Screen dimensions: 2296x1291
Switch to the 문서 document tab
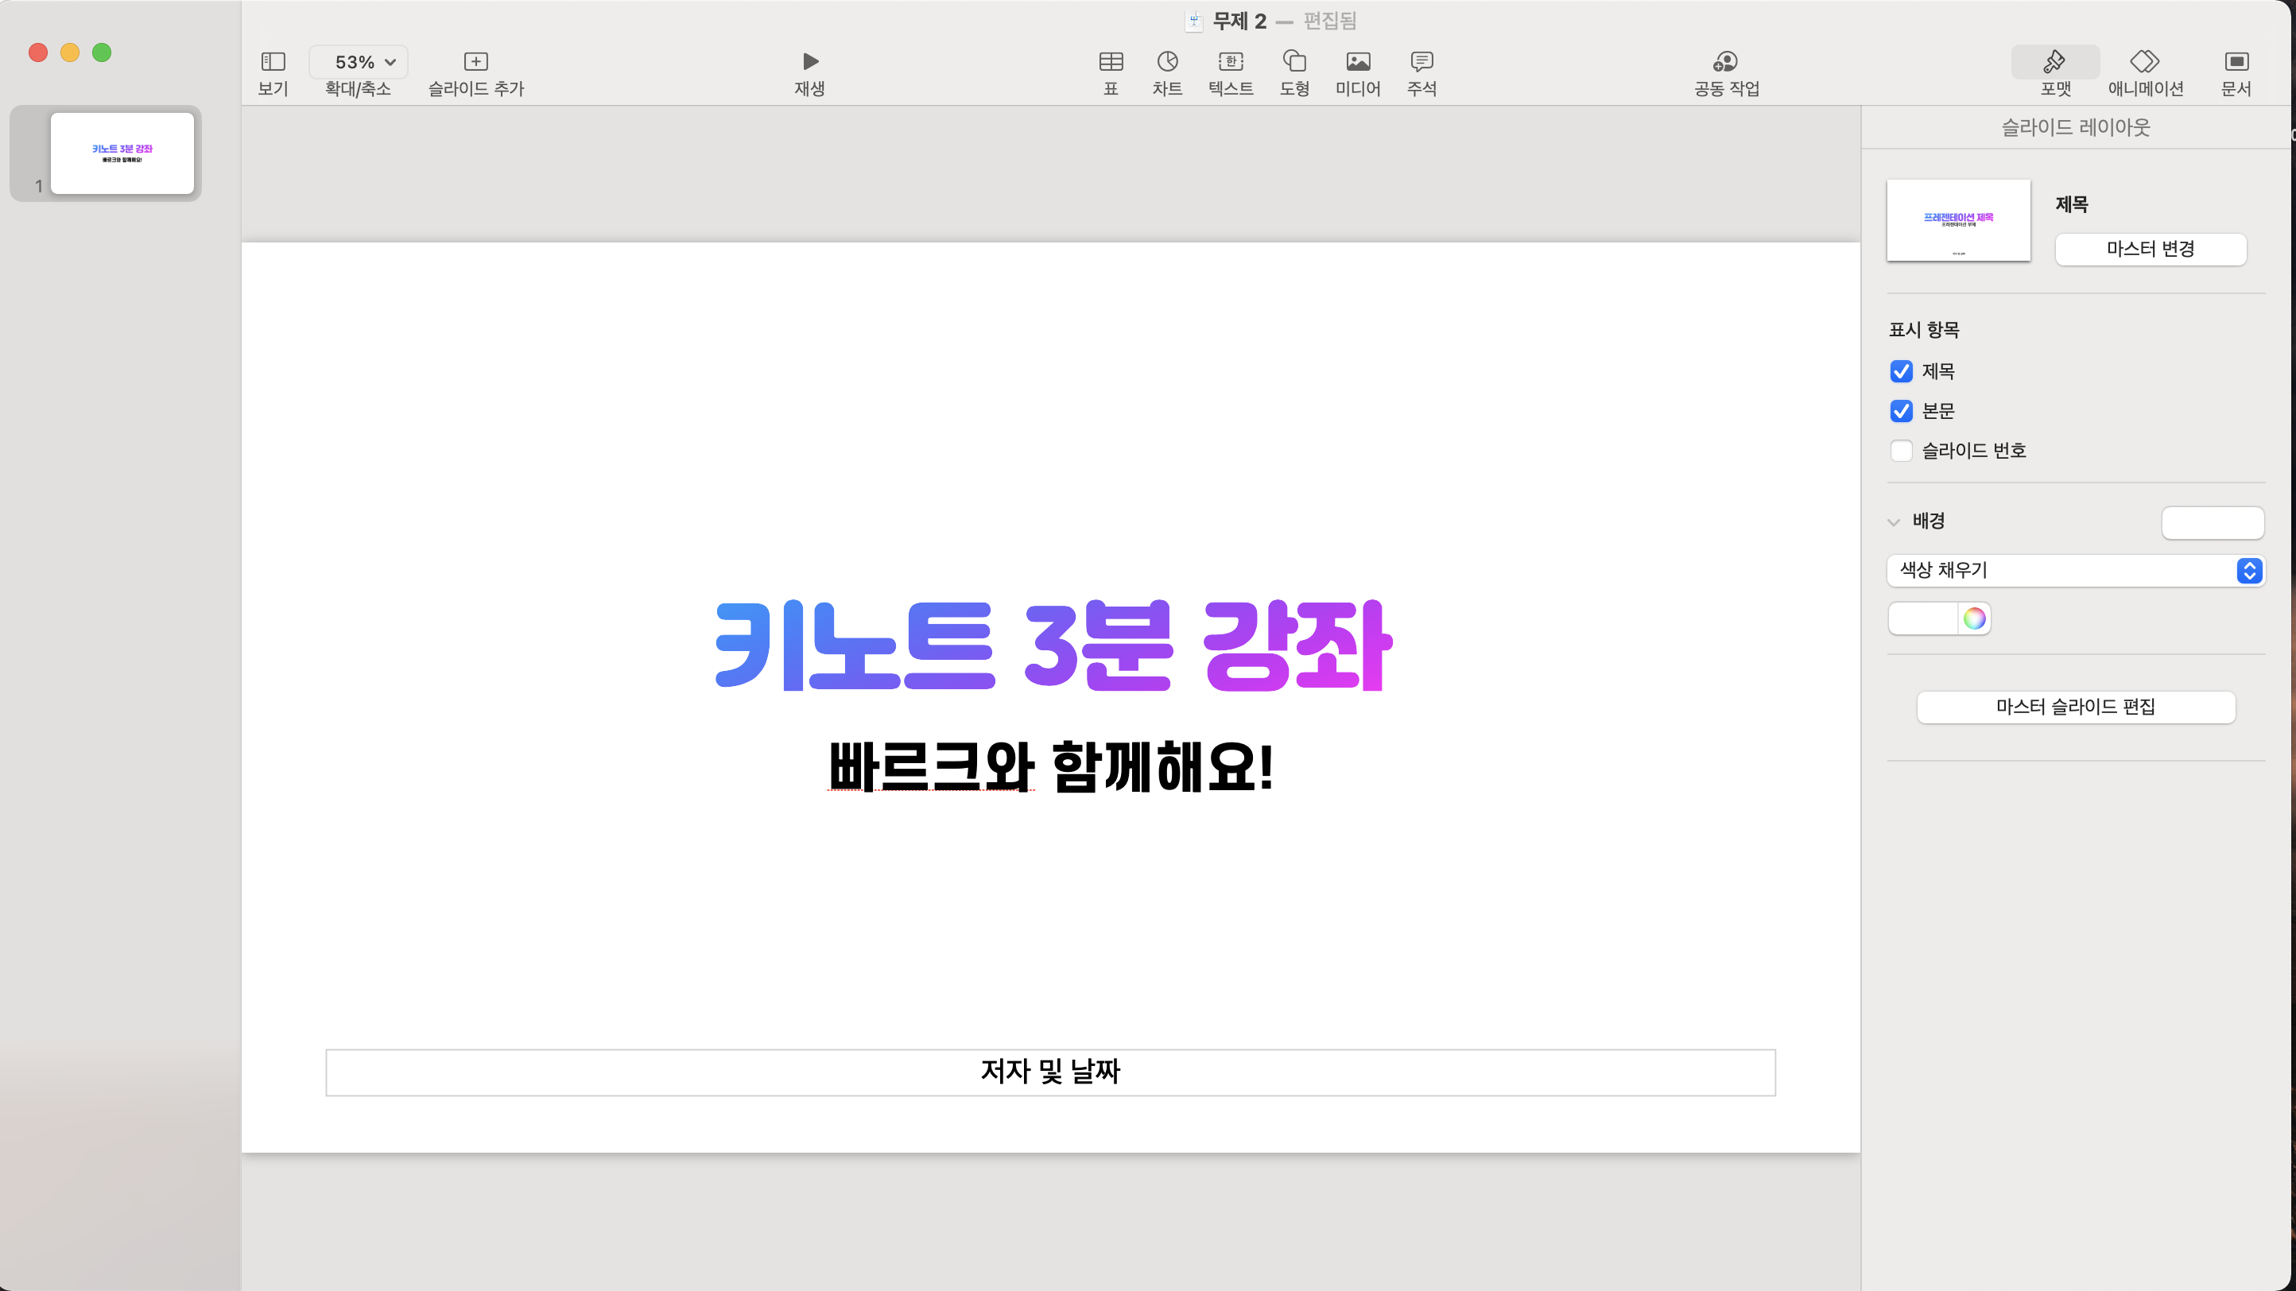[x=2236, y=61]
